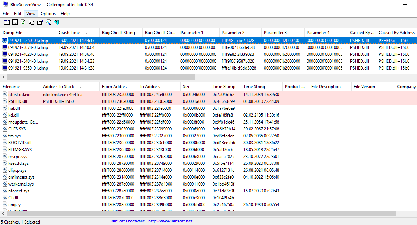Open Advanced Options via the first toolbar icon
Screen dimensions: 417x225
pos(7,22)
